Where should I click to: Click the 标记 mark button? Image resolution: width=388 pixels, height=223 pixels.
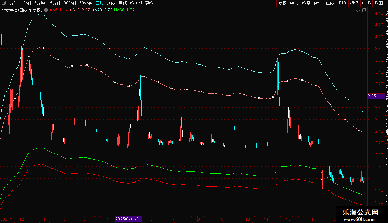point(354,3)
